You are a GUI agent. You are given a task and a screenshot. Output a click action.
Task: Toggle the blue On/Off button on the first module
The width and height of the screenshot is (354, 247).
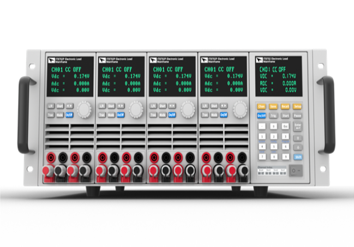click(69, 115)
